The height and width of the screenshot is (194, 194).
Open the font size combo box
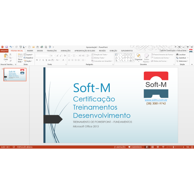click(x=53, y=56)
